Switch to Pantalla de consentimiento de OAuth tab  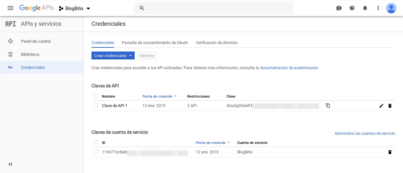pyautogui.click(x=155, y=43)
